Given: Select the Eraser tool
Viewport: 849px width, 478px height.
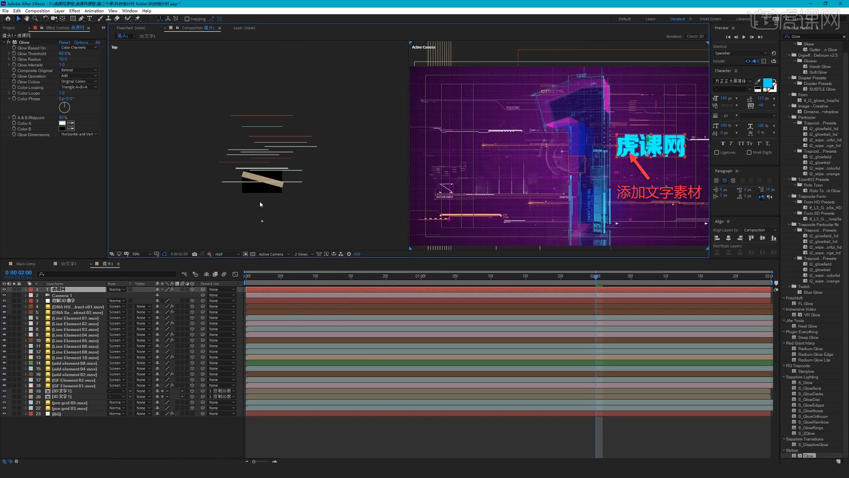Looking at the screenshot, I should click(x=117, y=19).
